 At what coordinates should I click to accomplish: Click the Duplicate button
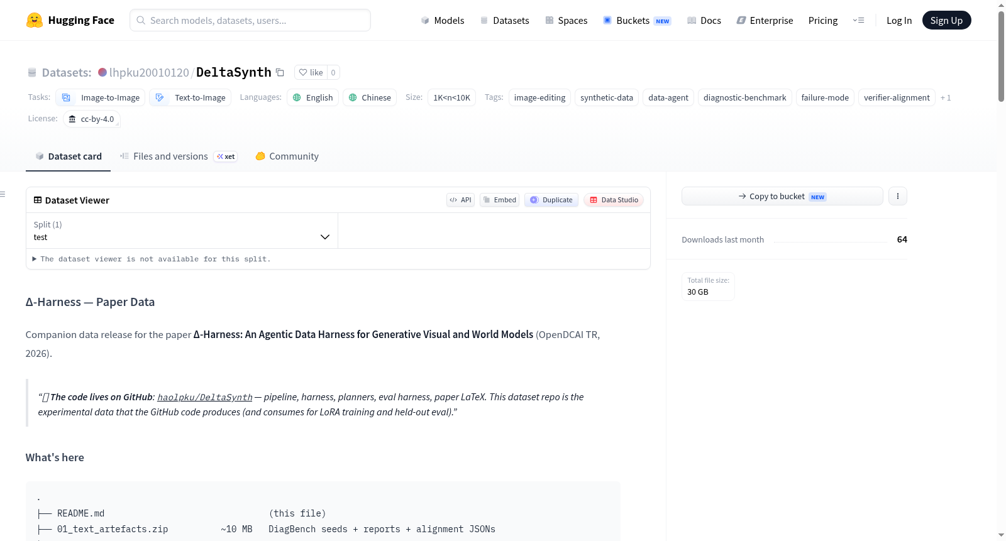pos(551,200)
